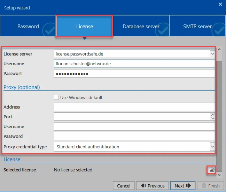Image resolution: width=226 pixels, height=192 pixels.
Task: Click the Passwort masked field
Action: click(135, 74)
